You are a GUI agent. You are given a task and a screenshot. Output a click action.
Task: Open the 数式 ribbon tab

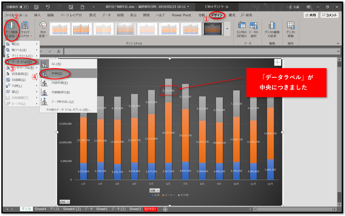[x=93, y=15]
